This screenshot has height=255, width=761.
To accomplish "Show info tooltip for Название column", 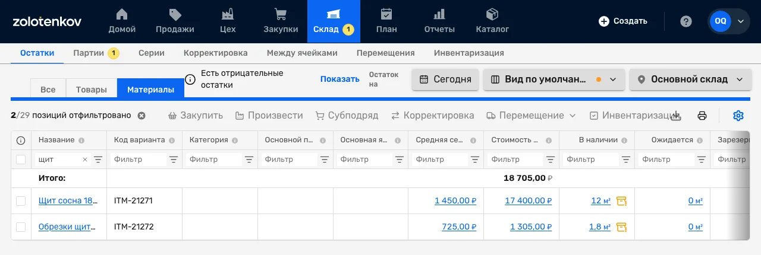I will tap(81, 141).
